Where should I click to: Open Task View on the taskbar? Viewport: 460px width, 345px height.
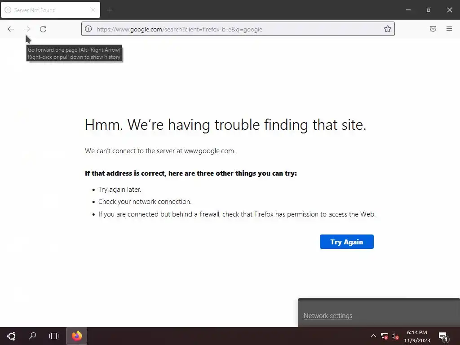(54, 336)
